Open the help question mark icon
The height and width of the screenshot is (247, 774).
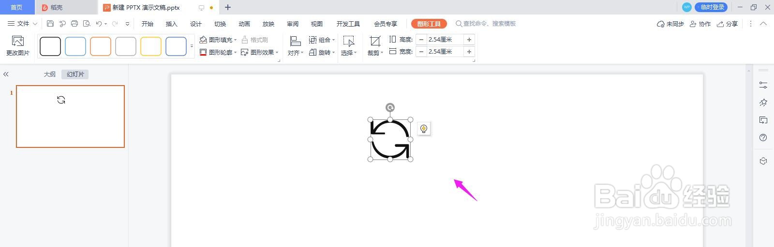pyautogui.click(x=763, y=138)
